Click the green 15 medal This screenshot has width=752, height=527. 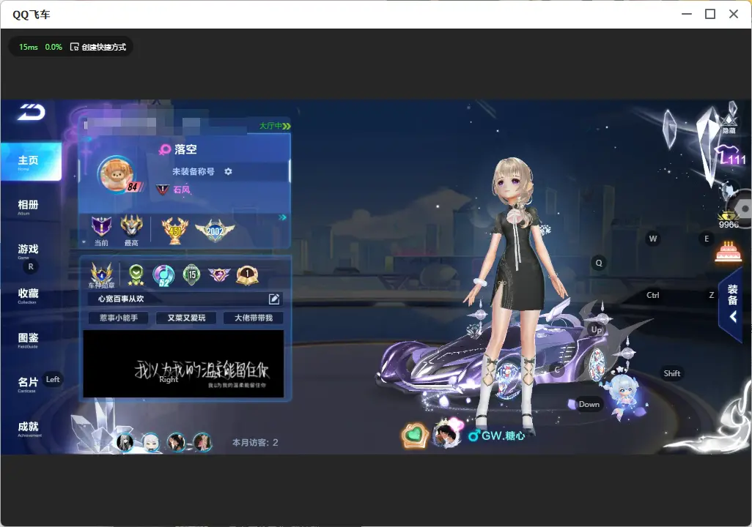click(192, 274)
